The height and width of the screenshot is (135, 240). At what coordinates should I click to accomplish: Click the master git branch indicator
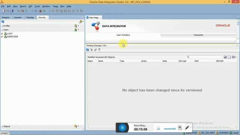point(234,133)
